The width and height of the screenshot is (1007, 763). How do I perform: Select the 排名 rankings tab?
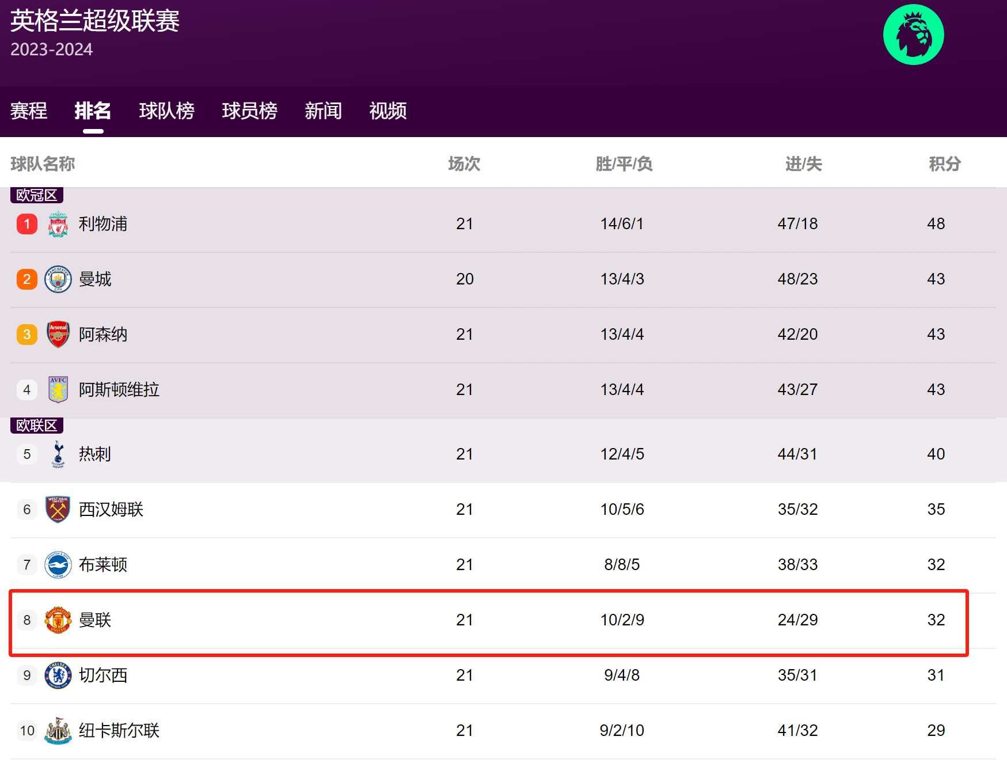(93, 111)
